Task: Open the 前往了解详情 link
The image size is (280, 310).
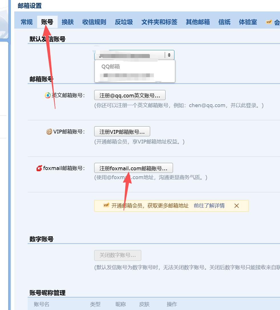Action: (209, 206)
